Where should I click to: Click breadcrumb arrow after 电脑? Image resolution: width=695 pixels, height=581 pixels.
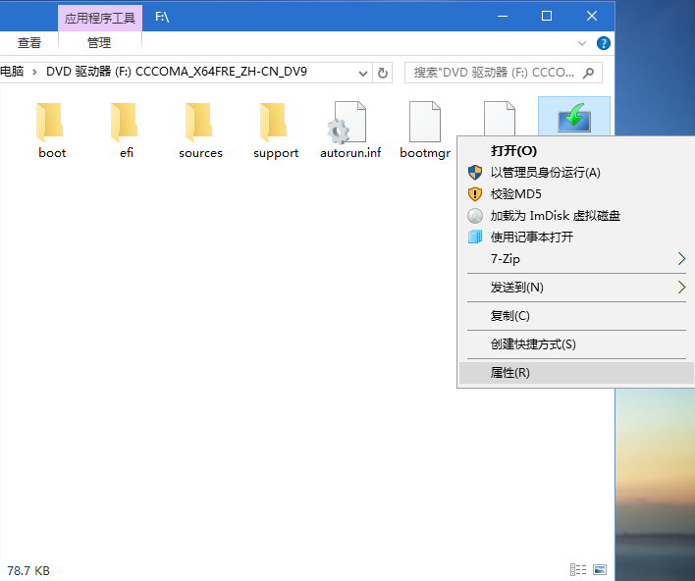(x=34, y=72)
